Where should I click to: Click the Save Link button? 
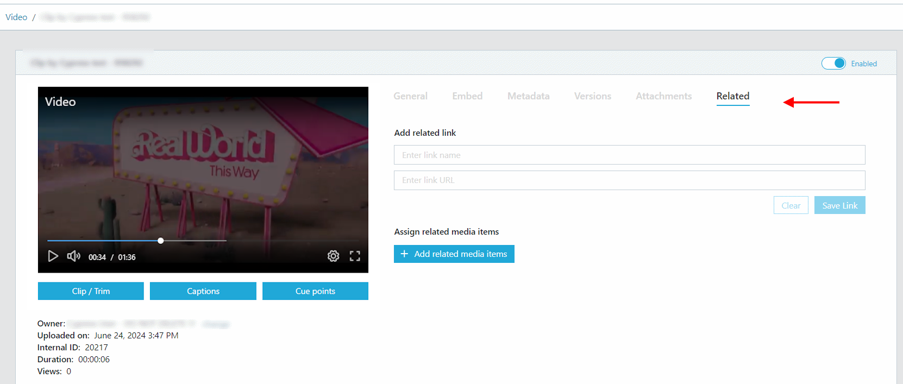(839, 205)
